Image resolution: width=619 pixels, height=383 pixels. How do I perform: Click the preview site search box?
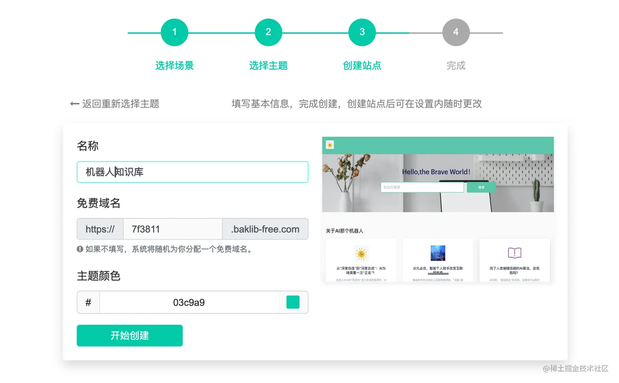(422, 187)
